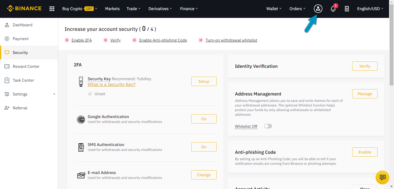Click the Security Key USB icon
394x189 pixels.
81,82
